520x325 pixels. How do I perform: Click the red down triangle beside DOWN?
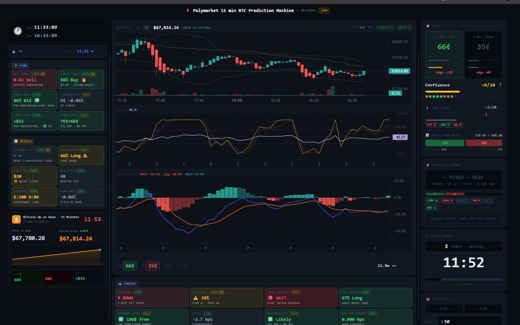coord(119,298)
